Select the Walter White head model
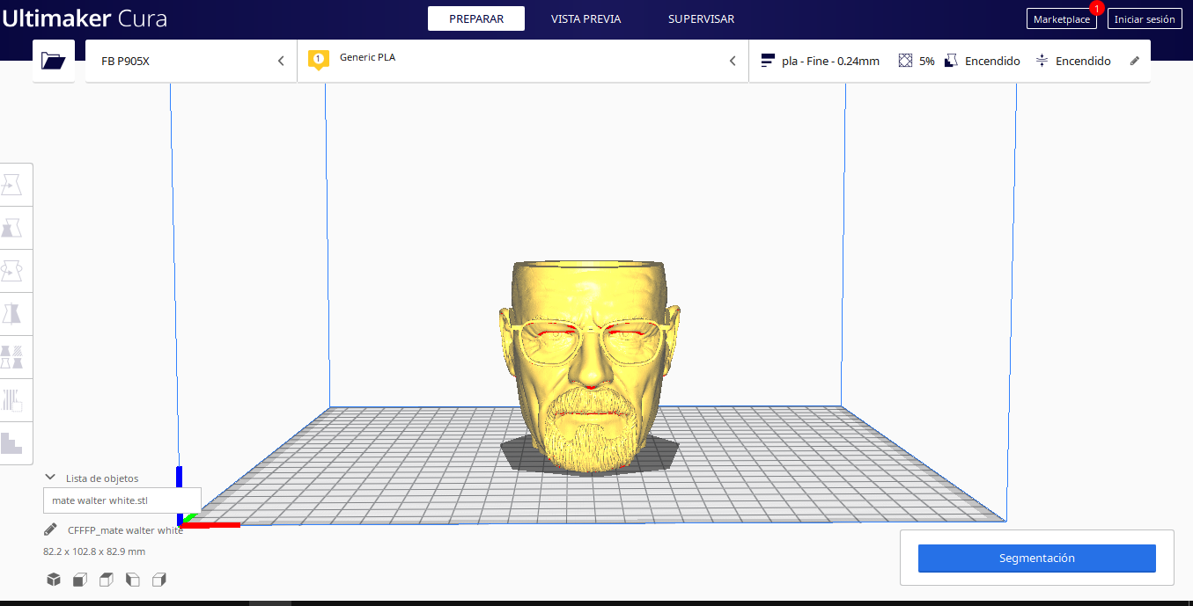This screenshot has height=606, width=1193. 588,368
